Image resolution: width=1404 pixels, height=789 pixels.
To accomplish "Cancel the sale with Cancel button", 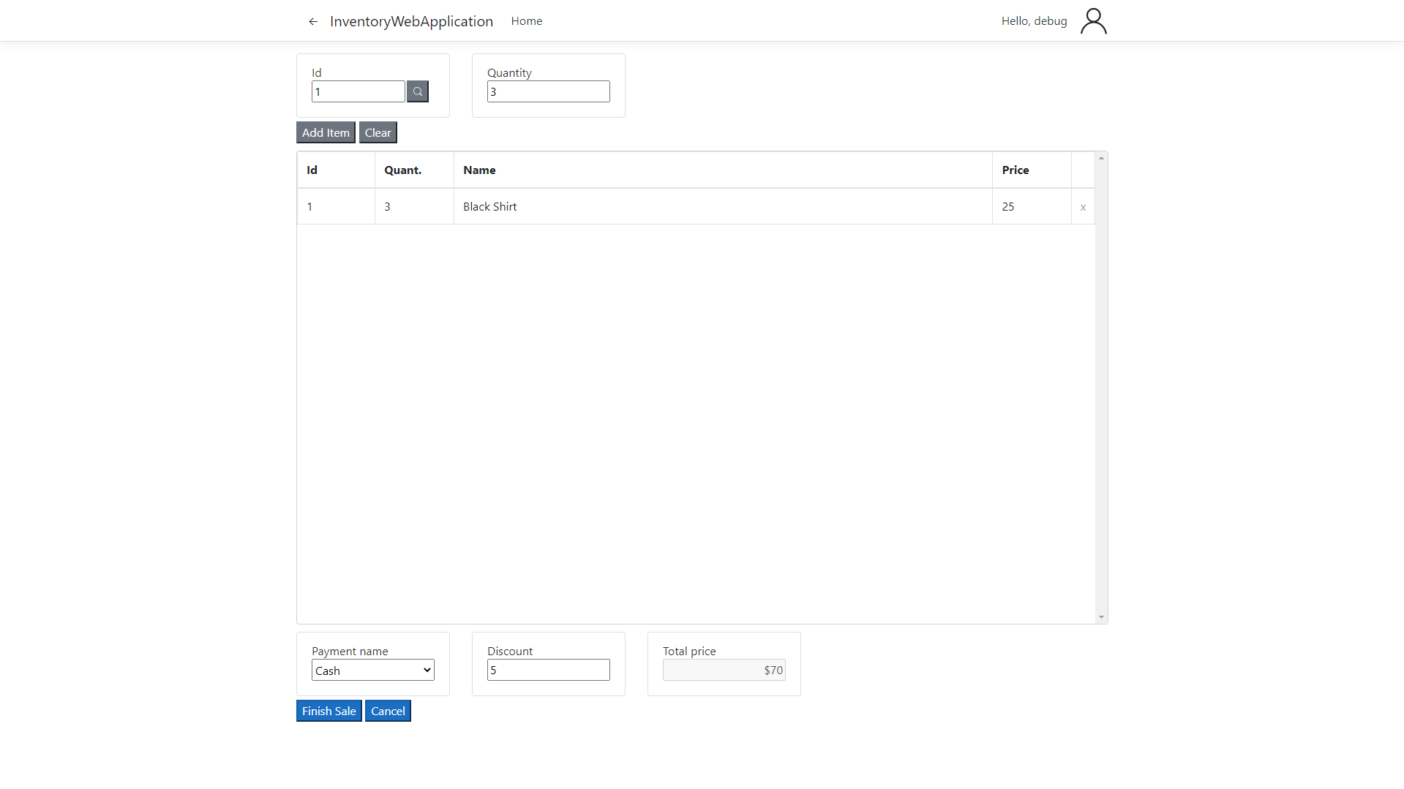I will [x=388, y=711].
